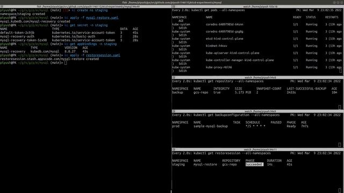This screenshot has height=193, width=344.
Task: Click the 2m33s last backup value
Action: click(291, 93)
